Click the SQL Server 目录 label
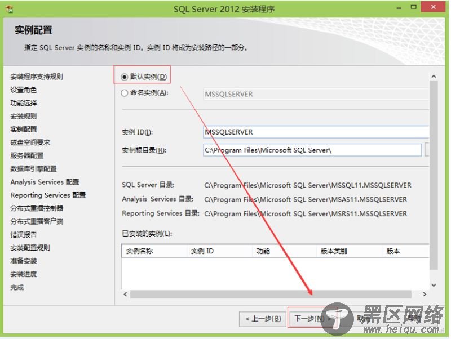Viewport: 451px width, 339px height. (x=148, y=185)
